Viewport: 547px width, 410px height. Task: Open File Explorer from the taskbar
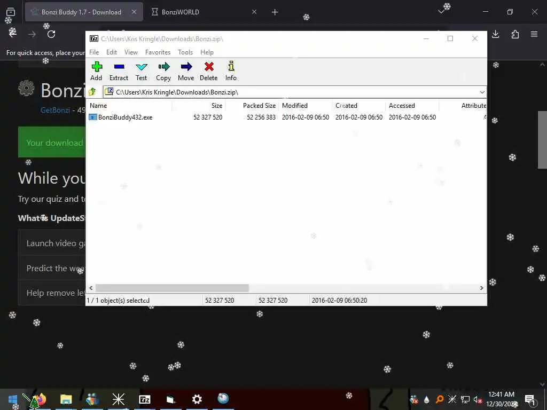pyautogui.click(x=66, y=399)
